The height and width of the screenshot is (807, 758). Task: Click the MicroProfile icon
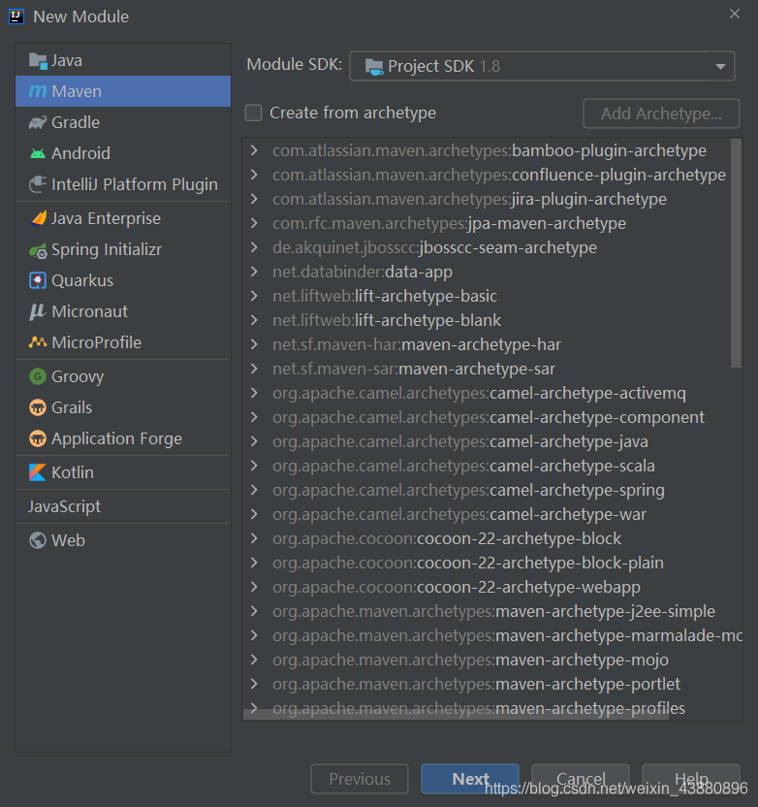(x=38, y=342)
